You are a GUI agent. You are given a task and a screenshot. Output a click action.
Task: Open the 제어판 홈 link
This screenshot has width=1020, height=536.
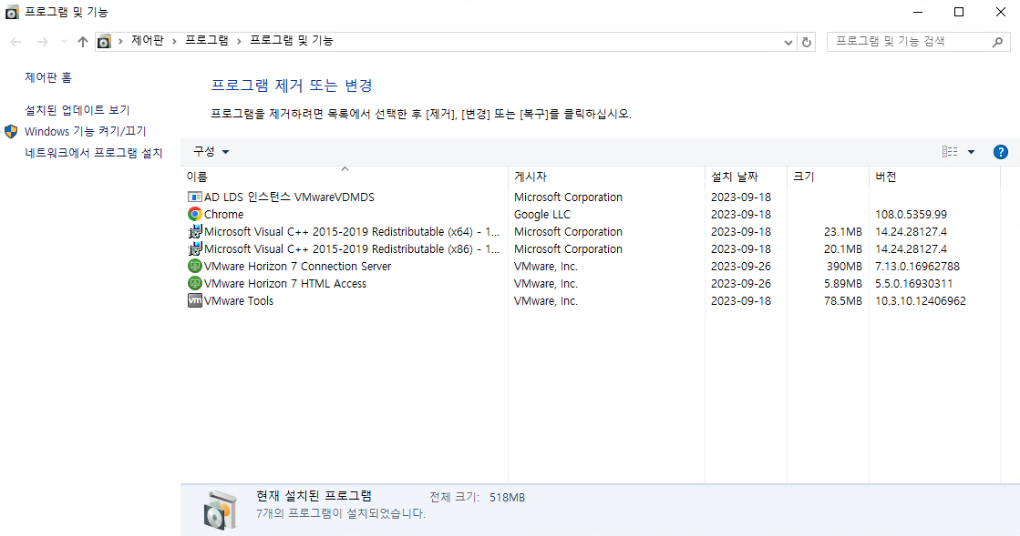pyautogui.click(x=48, y=77)
